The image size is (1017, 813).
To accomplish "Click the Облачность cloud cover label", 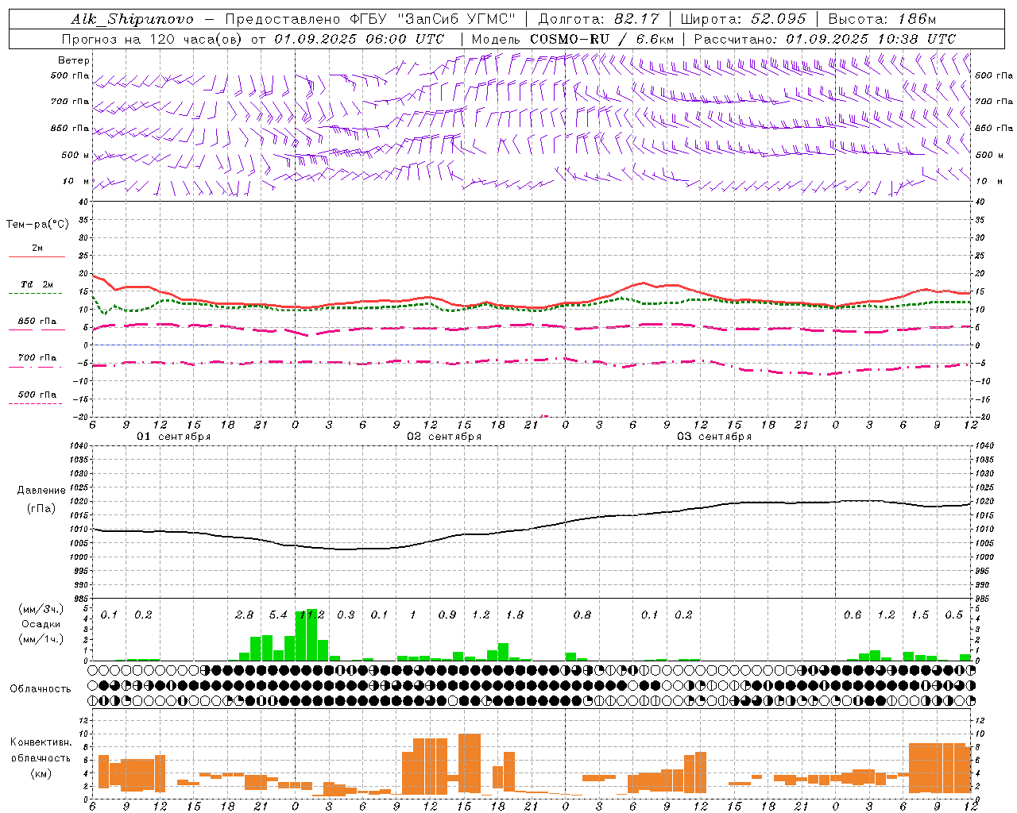I will coord(41,688).
